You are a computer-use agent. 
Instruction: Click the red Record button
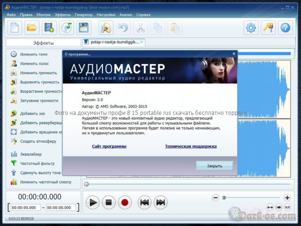[x=125, y=202]
